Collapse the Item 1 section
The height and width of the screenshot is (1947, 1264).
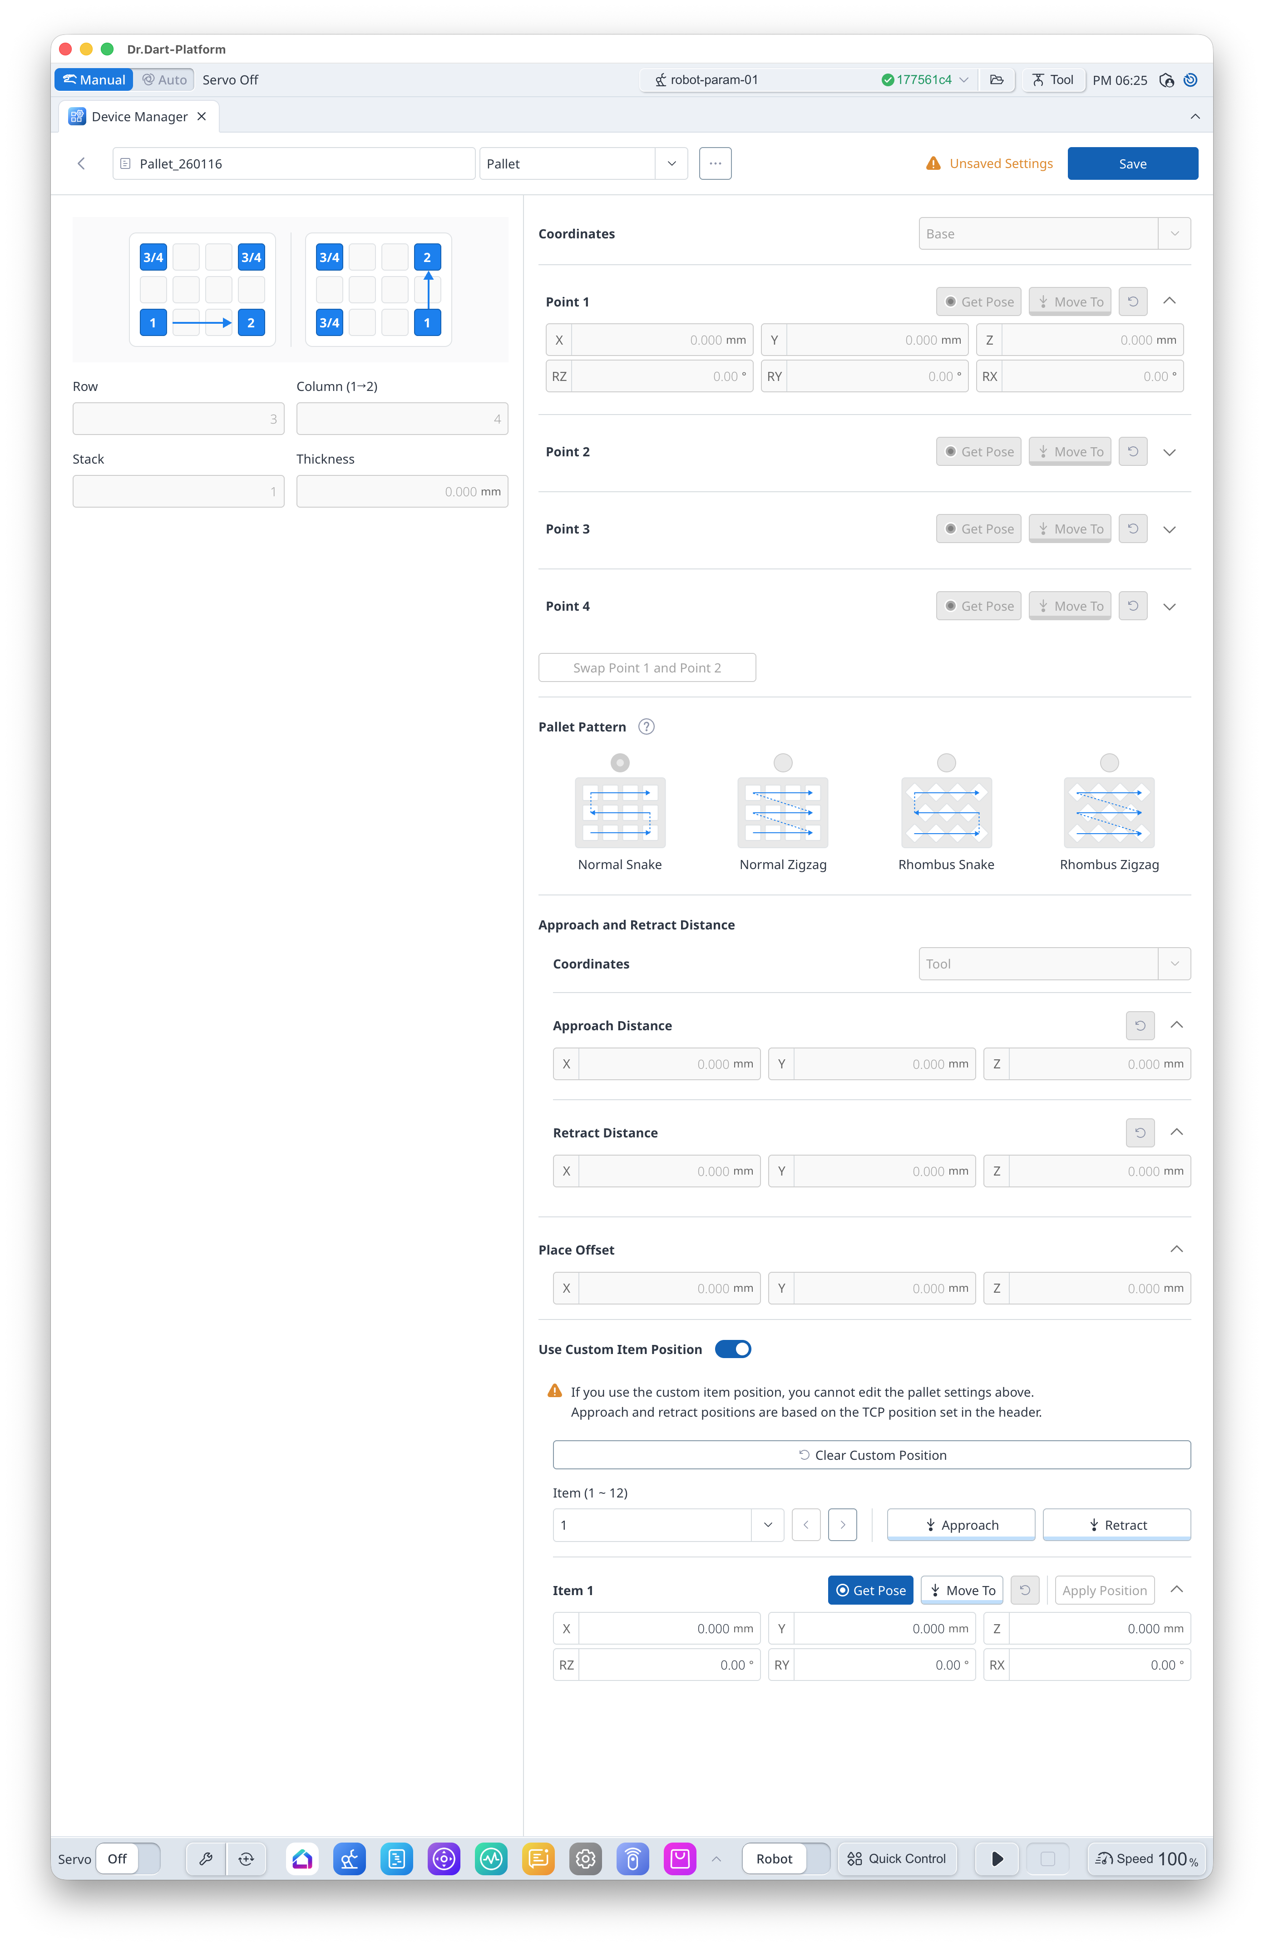tap(1176, 1590)
